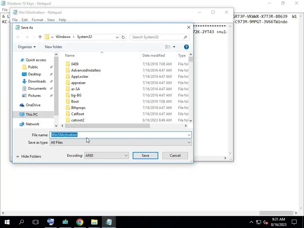304x228 pixels.
Task: Click Windows 10 Keys horizontal scrollbar thumb
Action: [276, 213]
